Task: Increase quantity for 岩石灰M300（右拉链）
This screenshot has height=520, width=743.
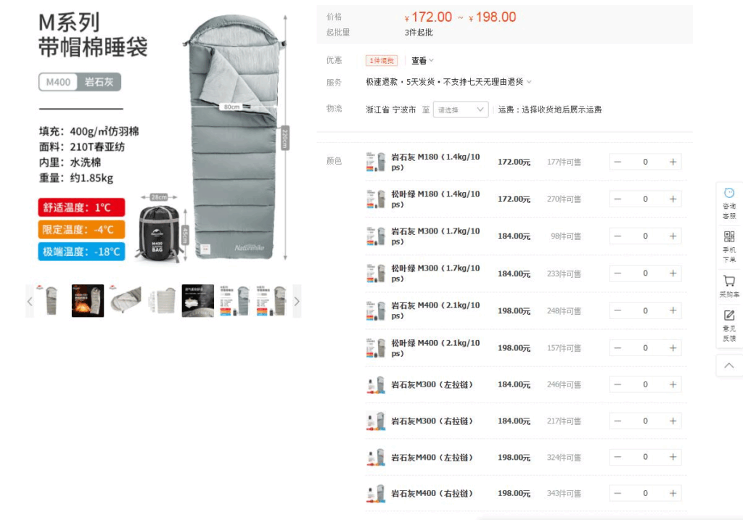Action: click(673, 421)
